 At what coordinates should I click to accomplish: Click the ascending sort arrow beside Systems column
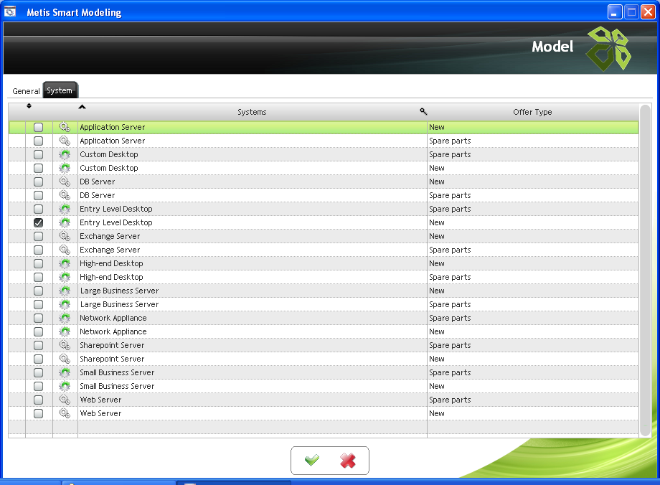(82, 107)
